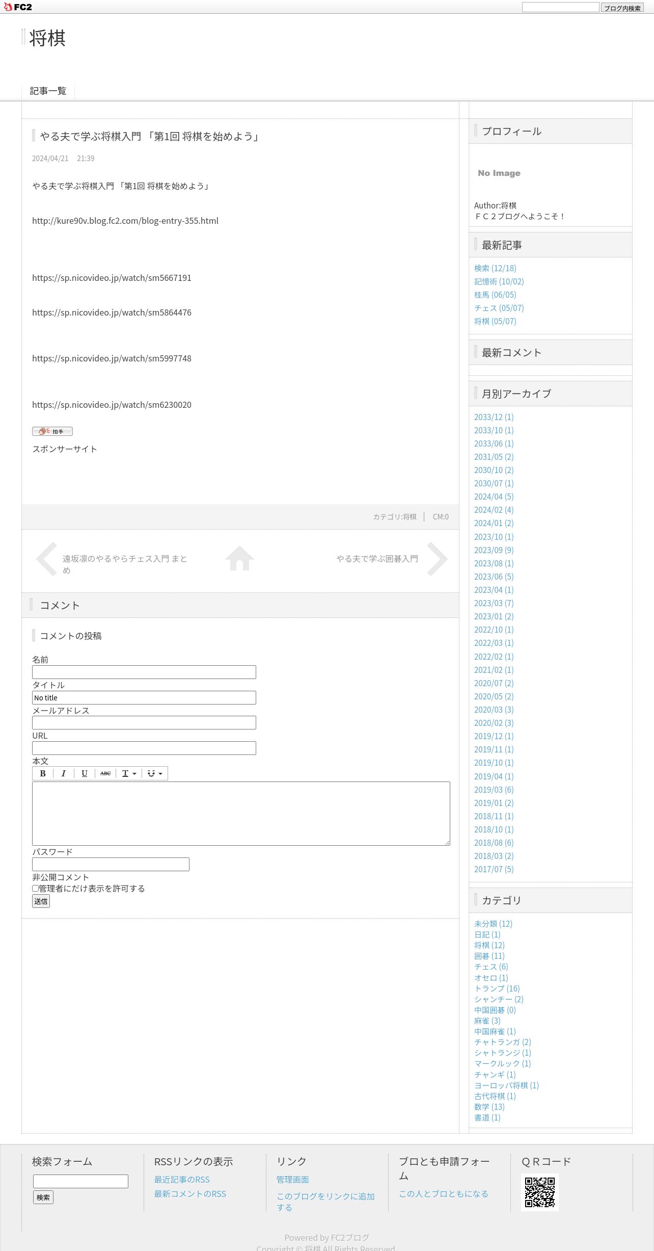654x1251 pixels.
Task: Click the タイトル field with No title
Action: click(144, 697)
